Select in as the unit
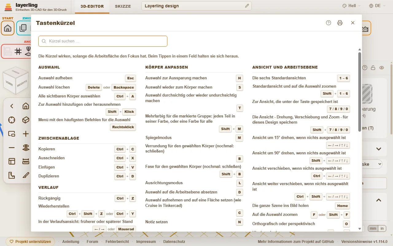This screenshot has width=393, height=246. tap(382, 228)
